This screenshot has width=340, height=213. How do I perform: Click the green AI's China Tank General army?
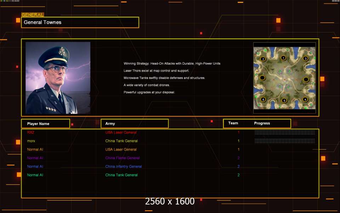point(121,175)
